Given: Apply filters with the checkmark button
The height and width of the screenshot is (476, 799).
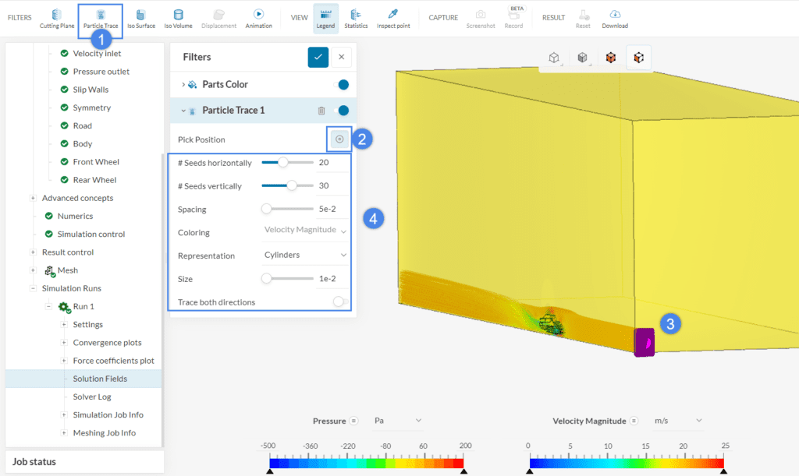Looking at the screenshot, I should click(318, 57).
